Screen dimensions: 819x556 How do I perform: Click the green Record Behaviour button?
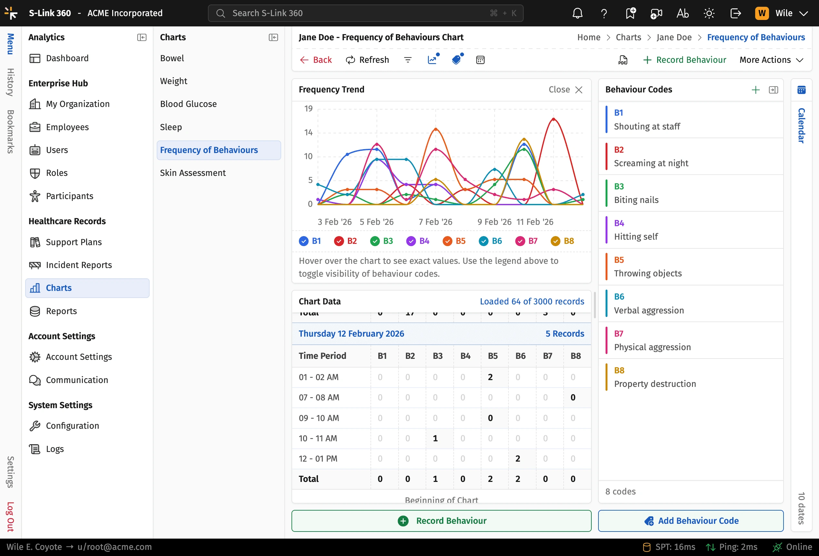(x=441, y=521)
